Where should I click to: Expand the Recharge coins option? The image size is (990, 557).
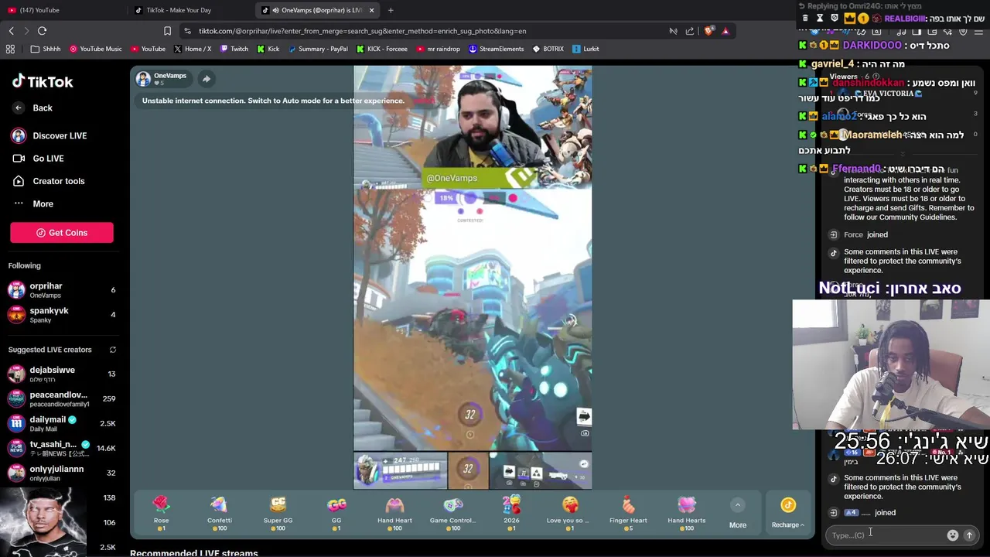point(788,514)
